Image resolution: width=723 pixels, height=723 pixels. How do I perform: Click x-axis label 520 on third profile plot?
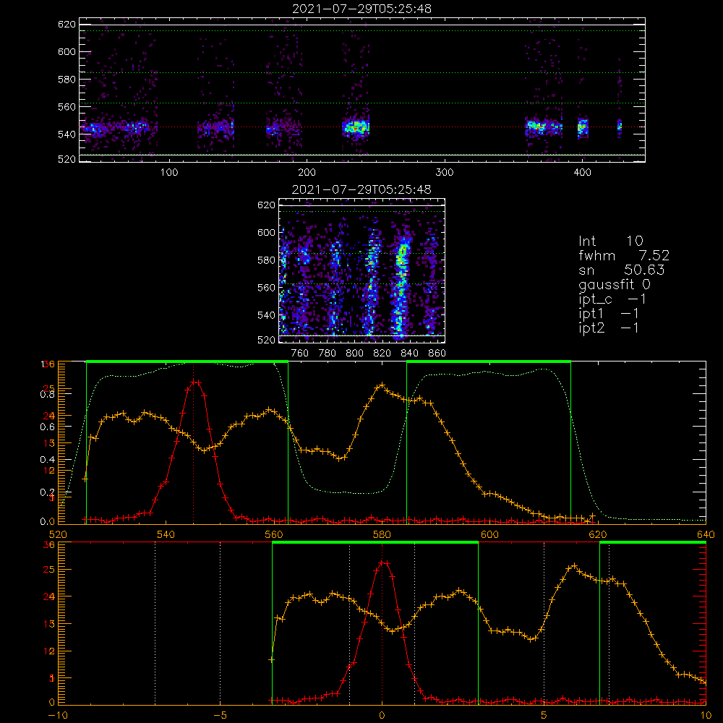pyautogui.click(x=58, y=534)
